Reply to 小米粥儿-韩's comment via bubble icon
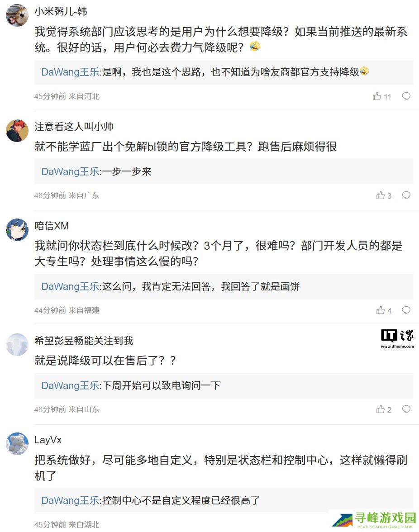 pos(406,96)
